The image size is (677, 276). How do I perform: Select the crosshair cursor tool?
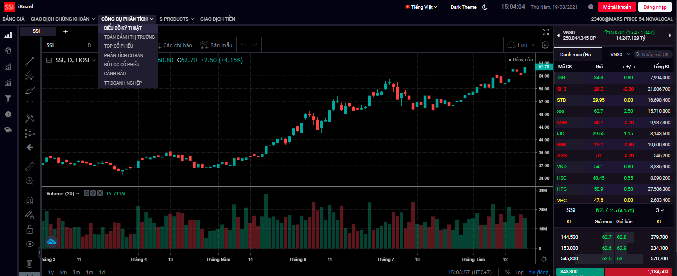point(30,47)
